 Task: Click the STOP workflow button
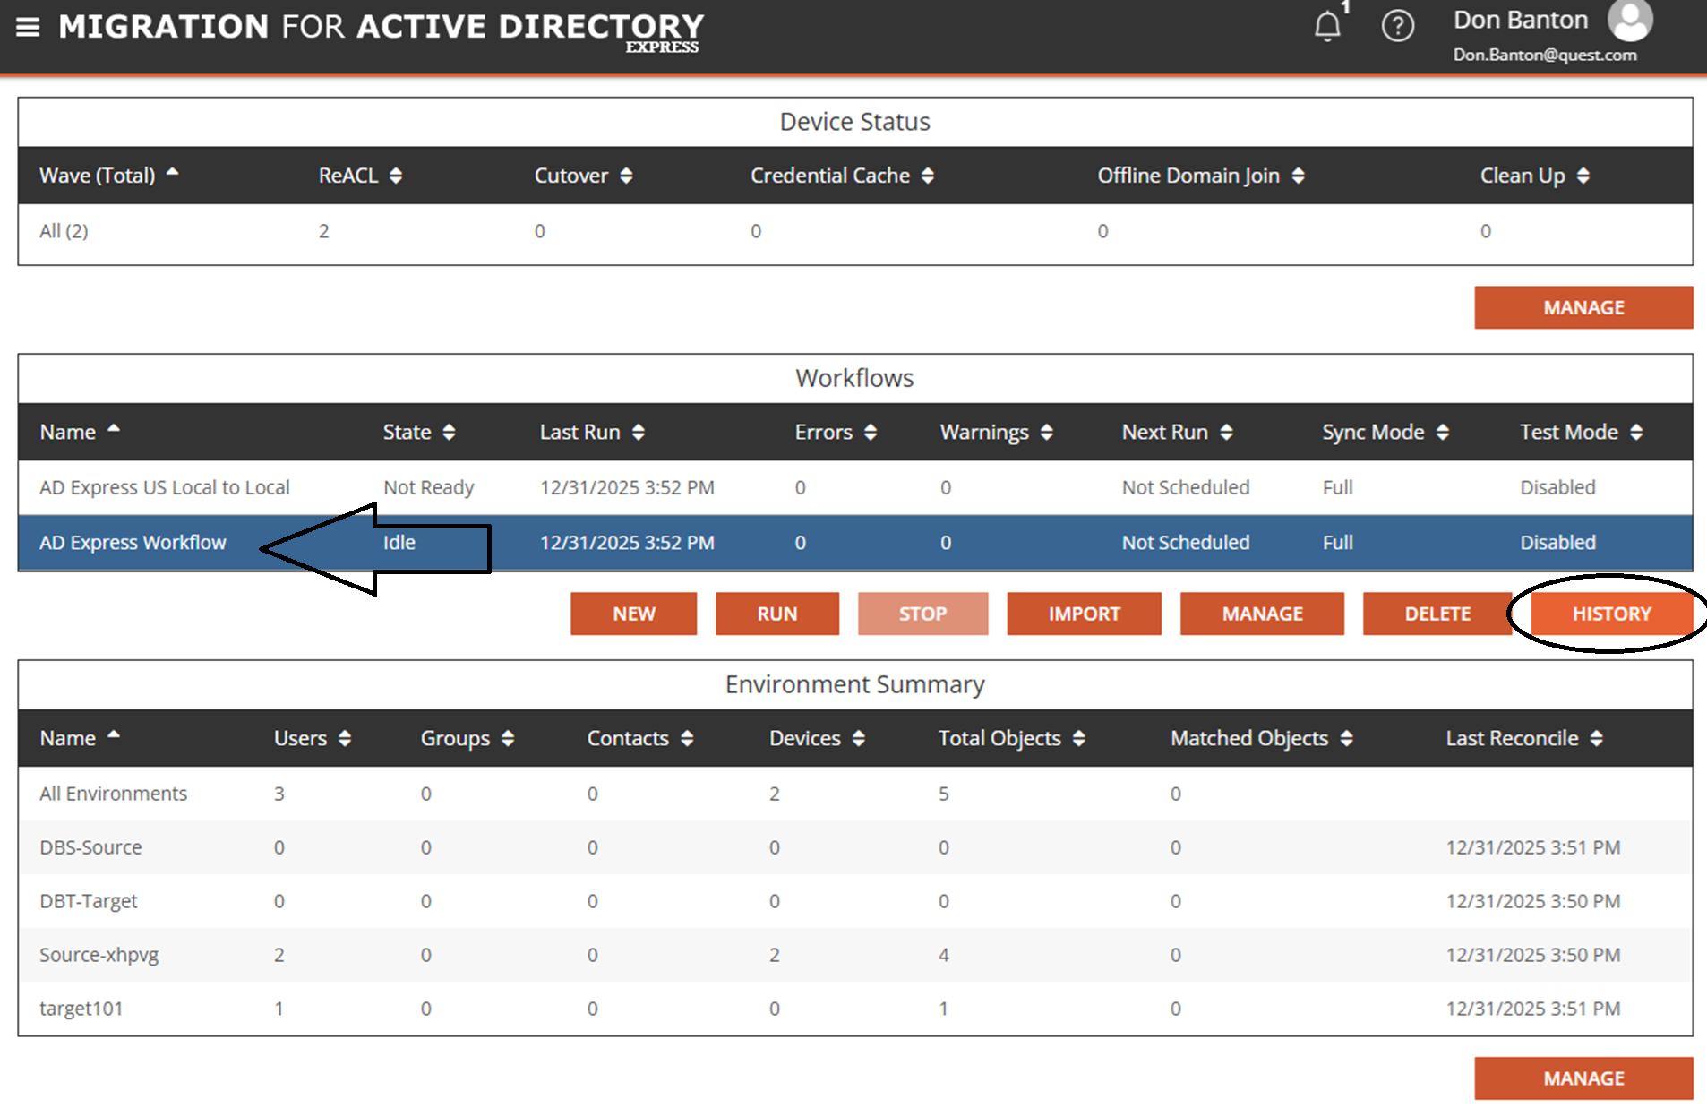coord(922,614)
